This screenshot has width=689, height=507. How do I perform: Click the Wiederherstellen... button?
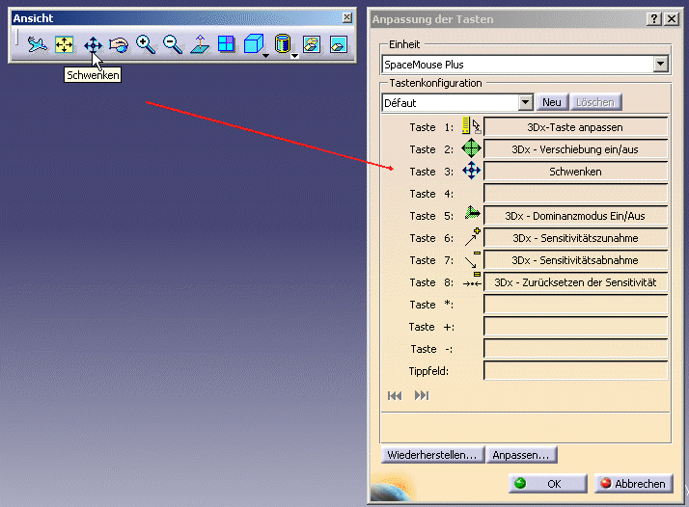click(x=432, y=455)
